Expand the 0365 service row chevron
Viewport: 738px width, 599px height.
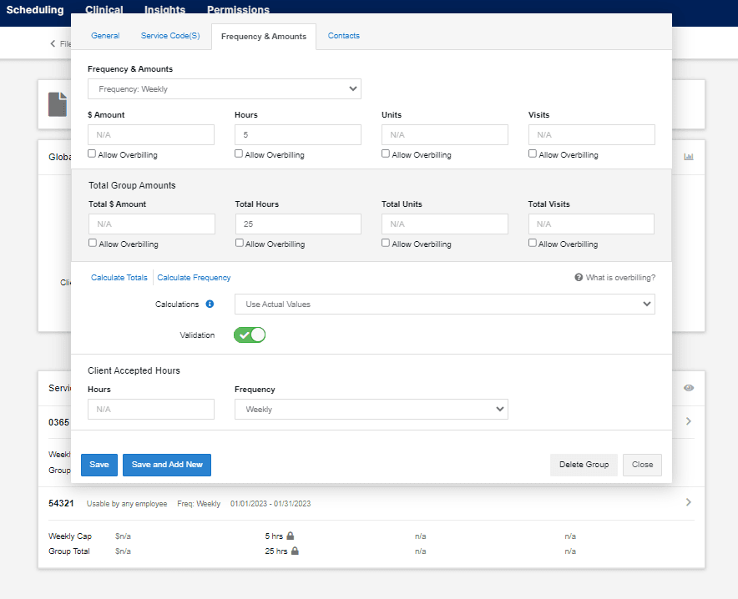pos(689,421)
